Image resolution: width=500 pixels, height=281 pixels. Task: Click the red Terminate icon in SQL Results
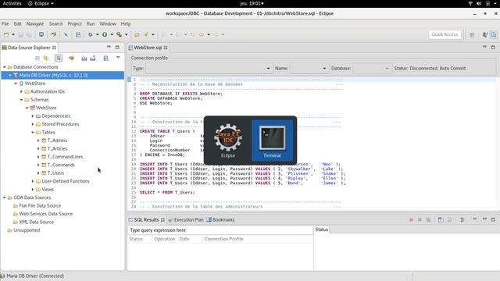(411, 220)
